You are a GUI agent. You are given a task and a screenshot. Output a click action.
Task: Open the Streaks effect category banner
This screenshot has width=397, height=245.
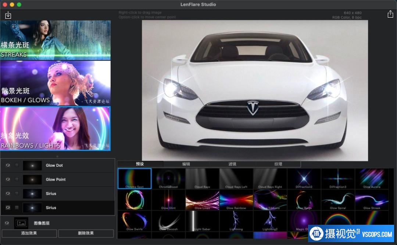(55, 40)
